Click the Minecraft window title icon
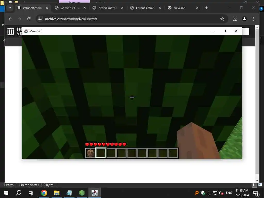Screen dimensions: 264x198 26,31
